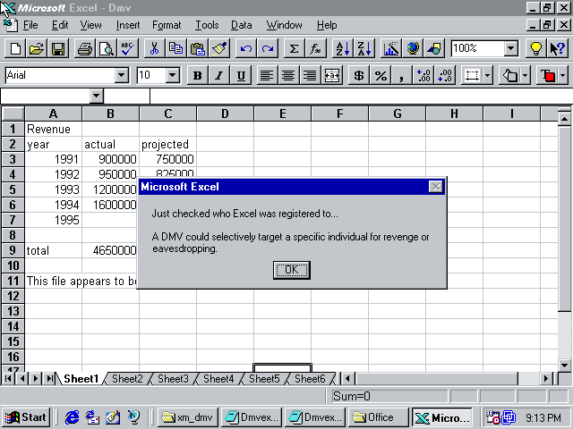573x429 pixels.
Task: Click Decrease Decimal icon
Action: [x=445, y=75]
